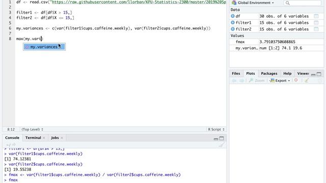Click the githubusercontent URL in line 1
This screenshot has height=183, width=326.
139,2
